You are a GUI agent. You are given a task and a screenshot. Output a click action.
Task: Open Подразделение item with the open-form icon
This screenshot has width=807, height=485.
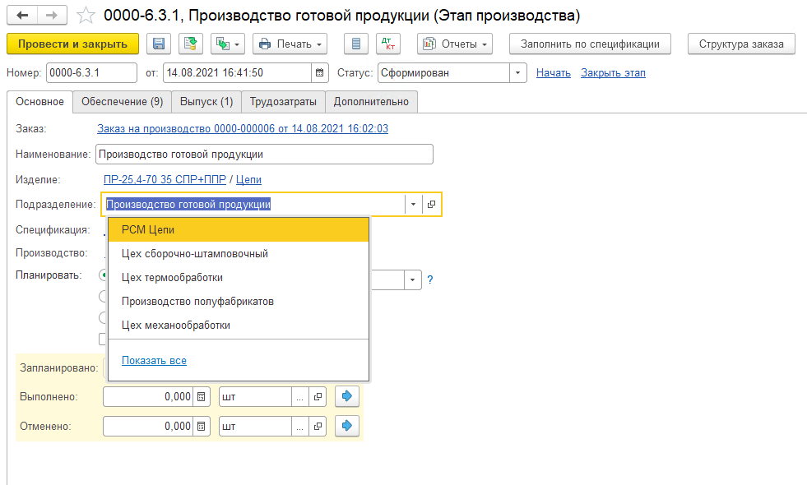(x=431, y=204)
